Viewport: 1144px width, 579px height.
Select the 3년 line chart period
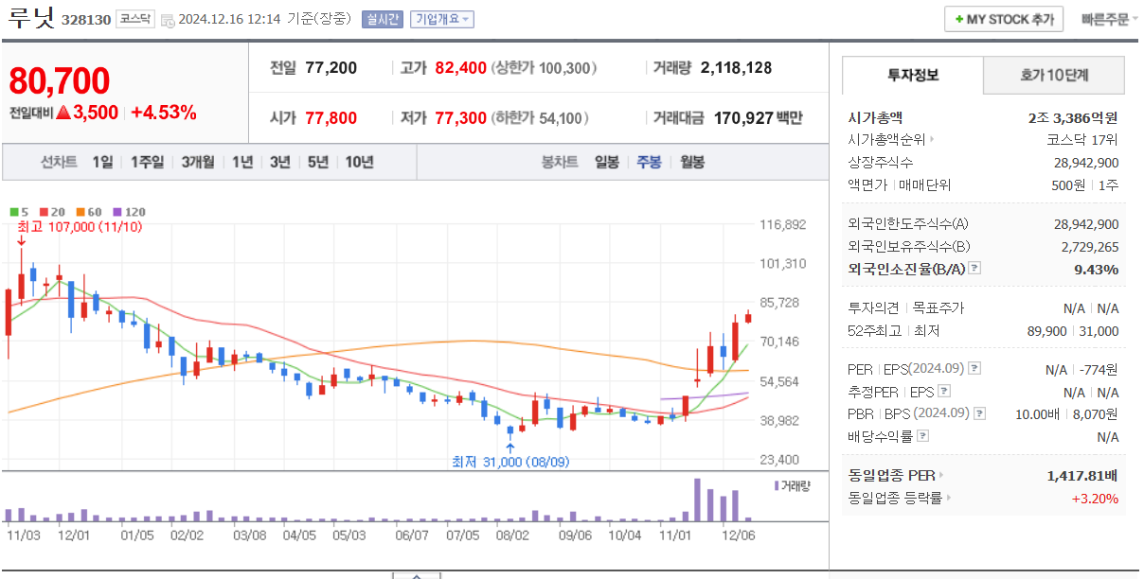pyautogui.click(x=279, y=162)
